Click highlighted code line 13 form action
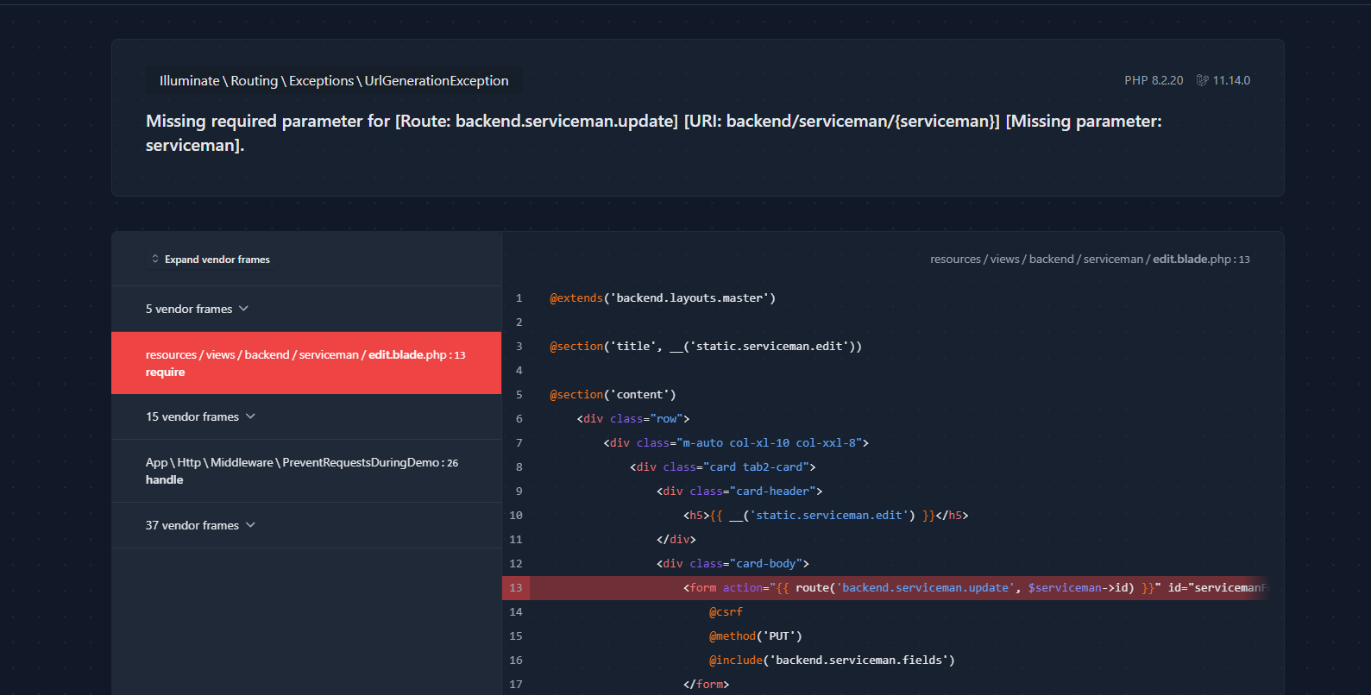The width and height of the screenshot is (1371, 695). (897, 587)
